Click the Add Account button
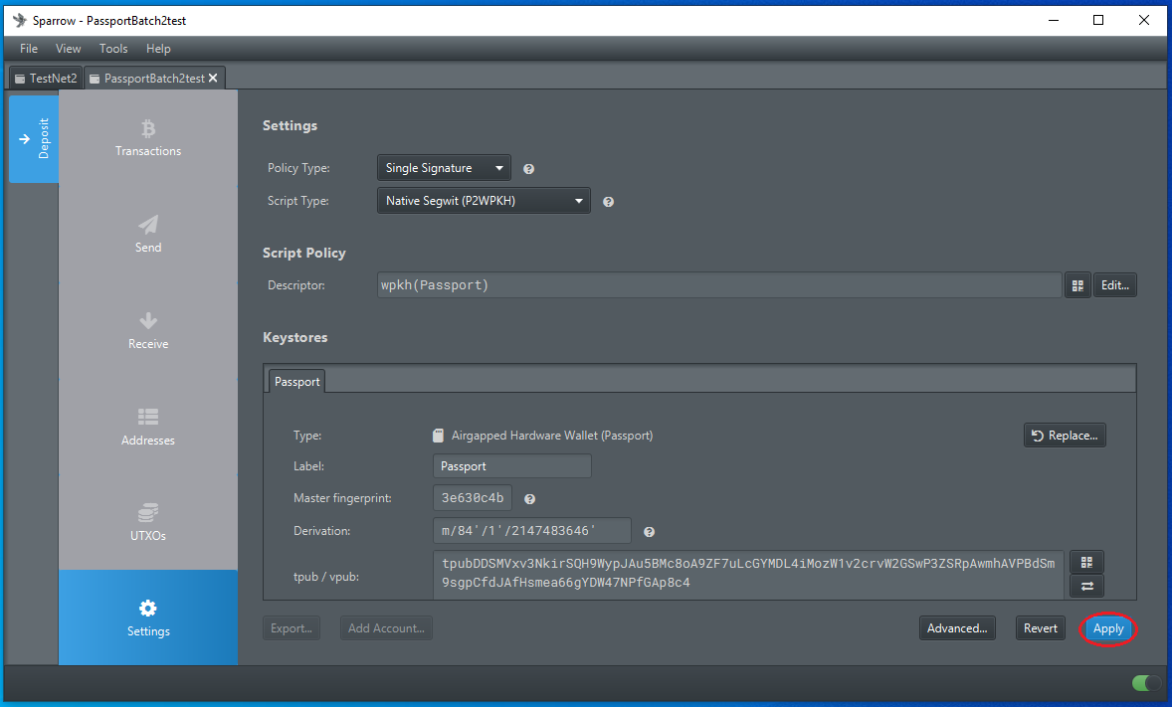 point(386,628)
